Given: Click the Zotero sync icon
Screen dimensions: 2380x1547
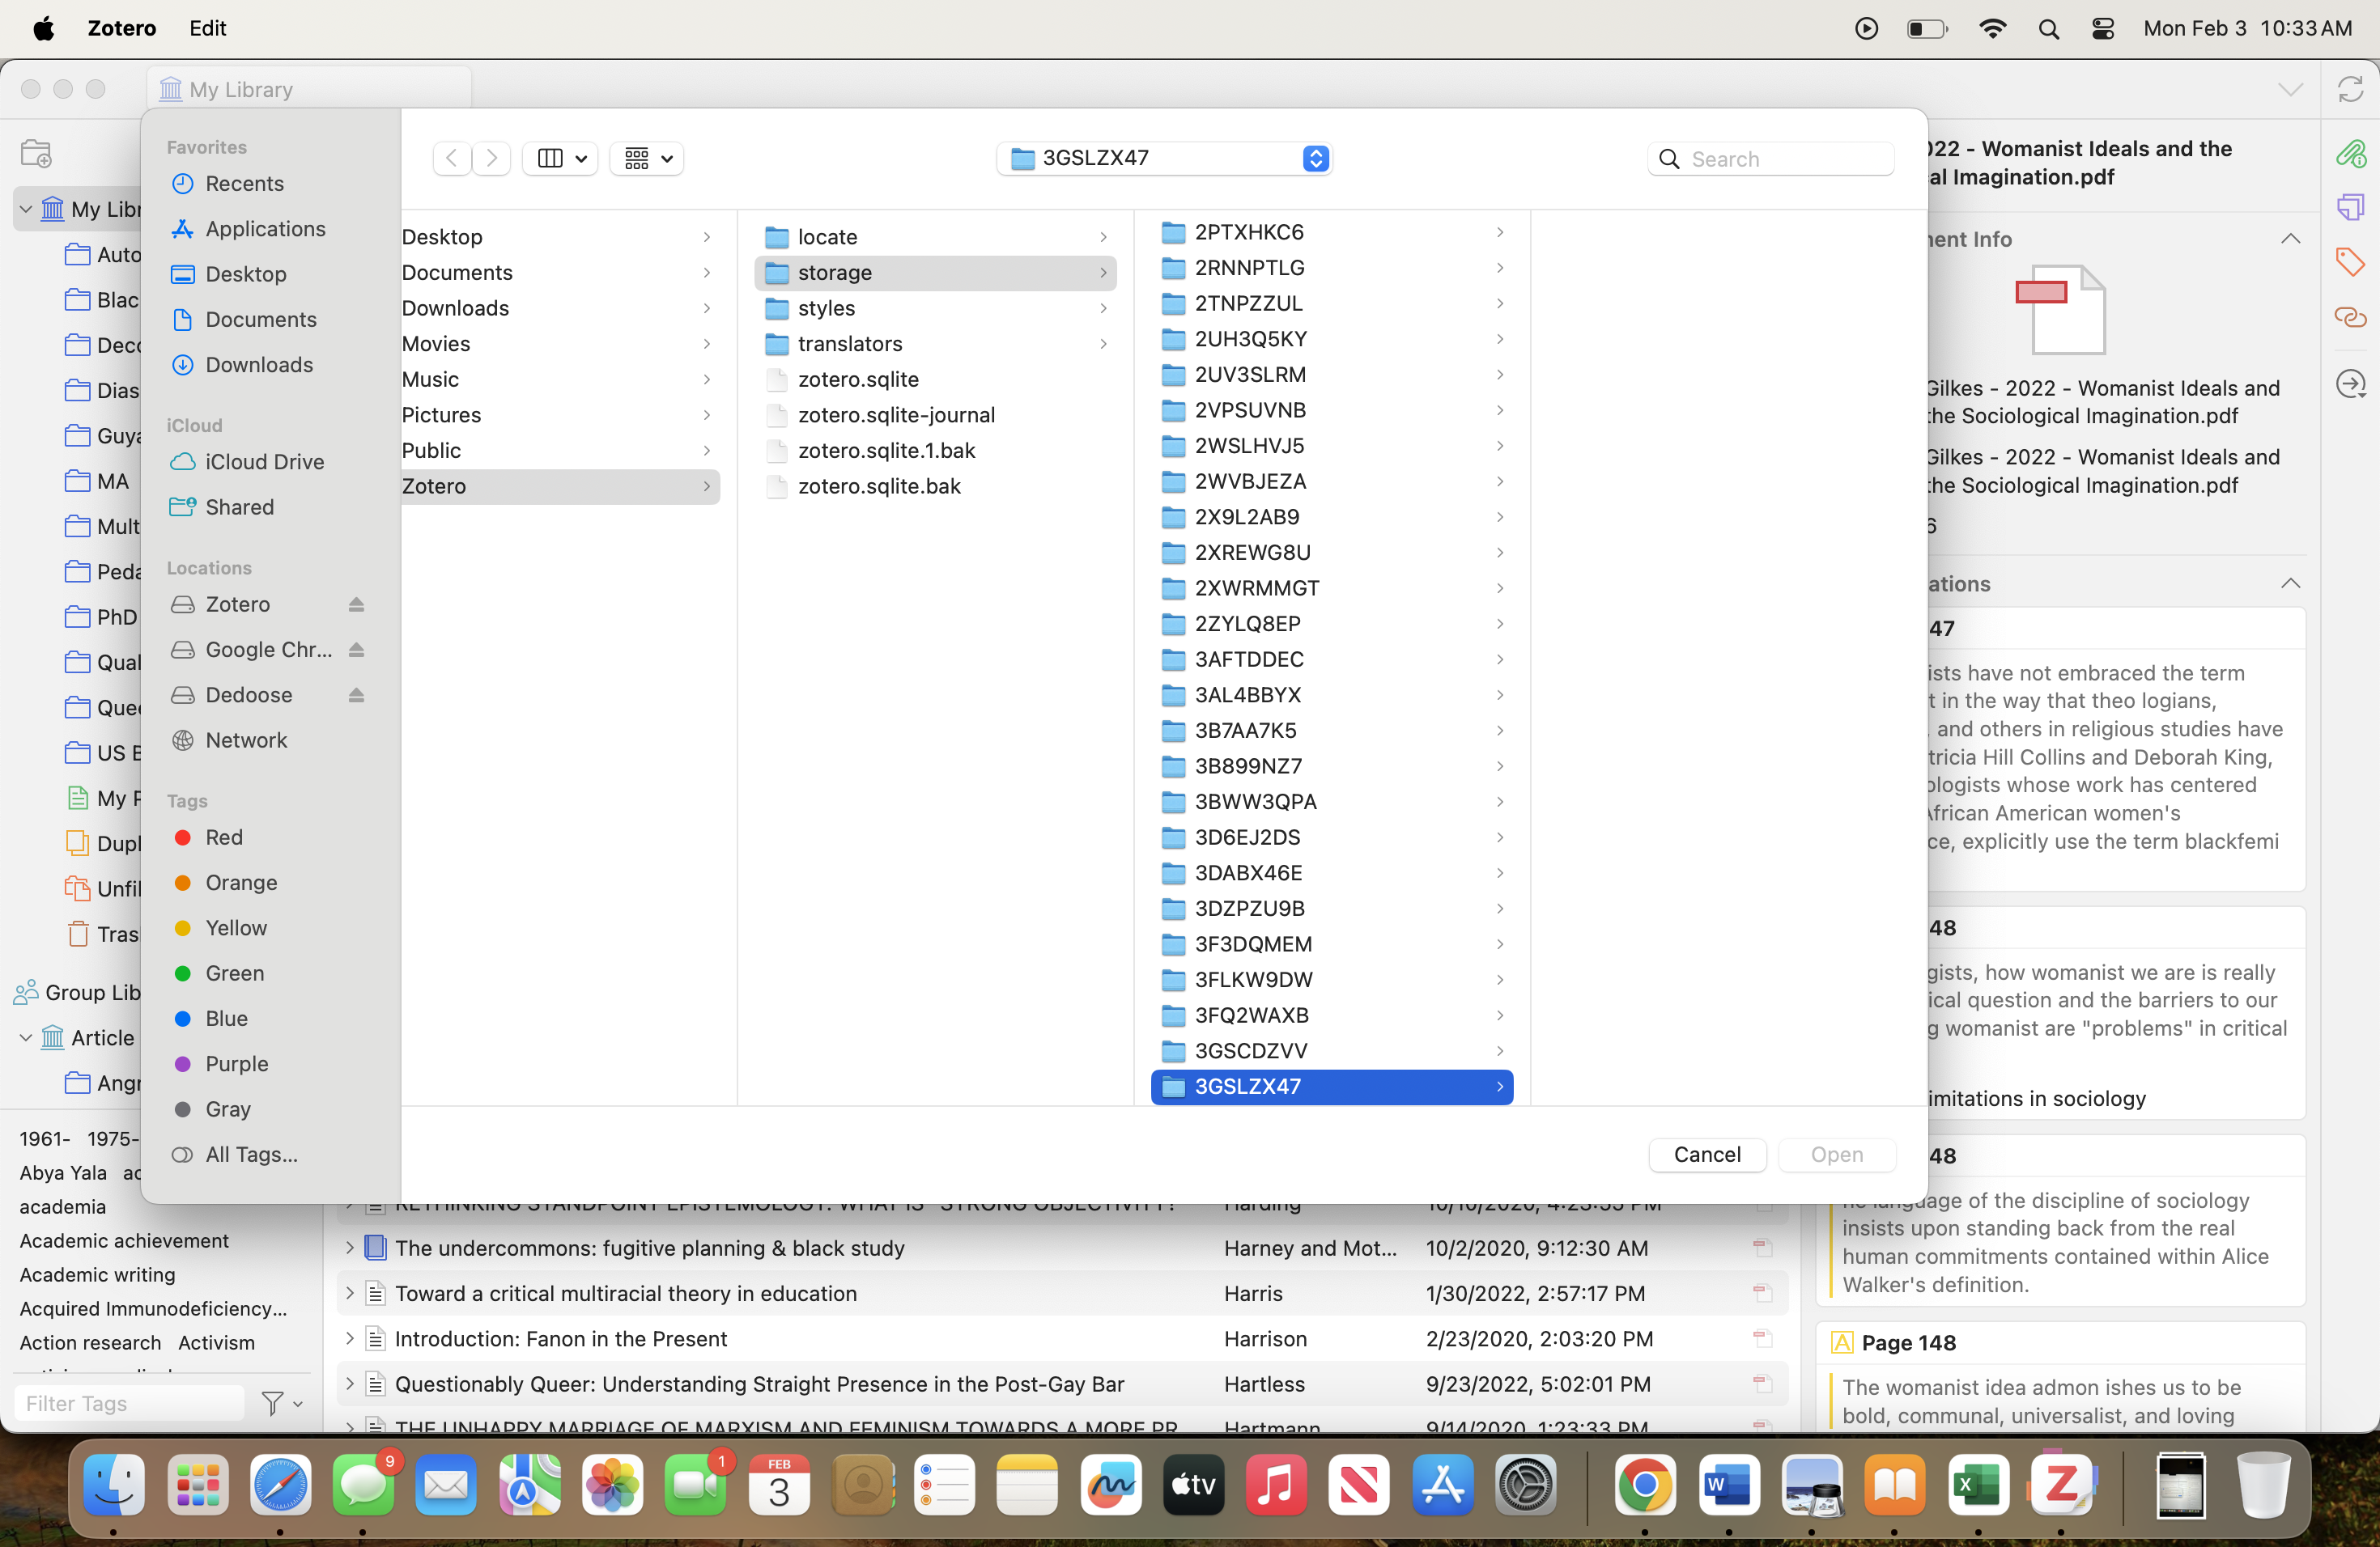Looking at the screenshot, I should [2350, 89].
